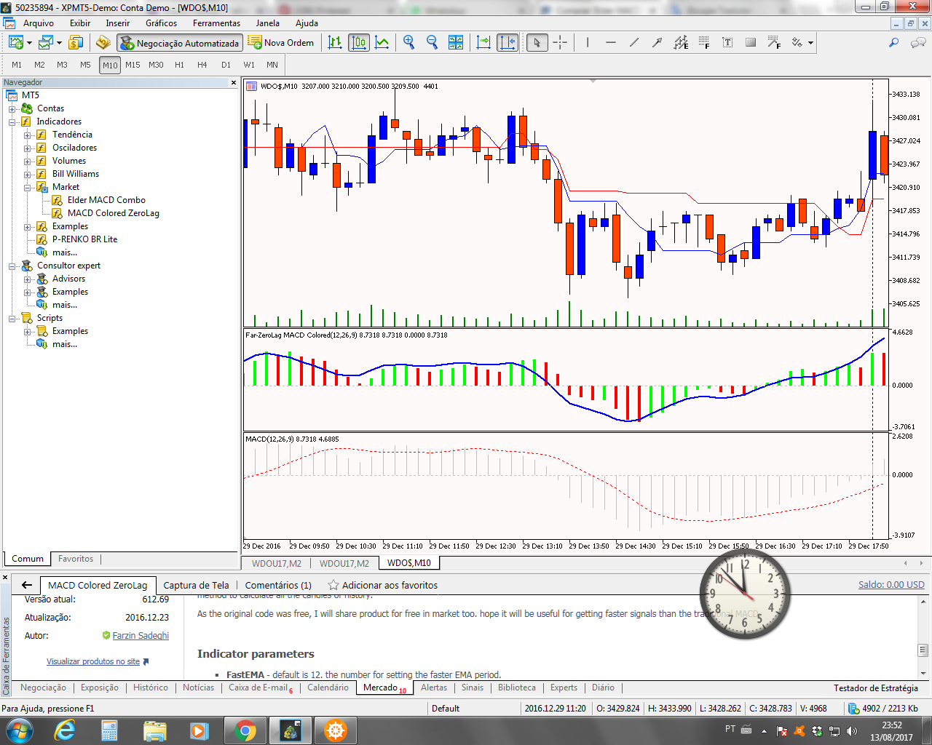
Task: Open the Inserir menu
Action: pyautogui.click(x=117, y=23)
